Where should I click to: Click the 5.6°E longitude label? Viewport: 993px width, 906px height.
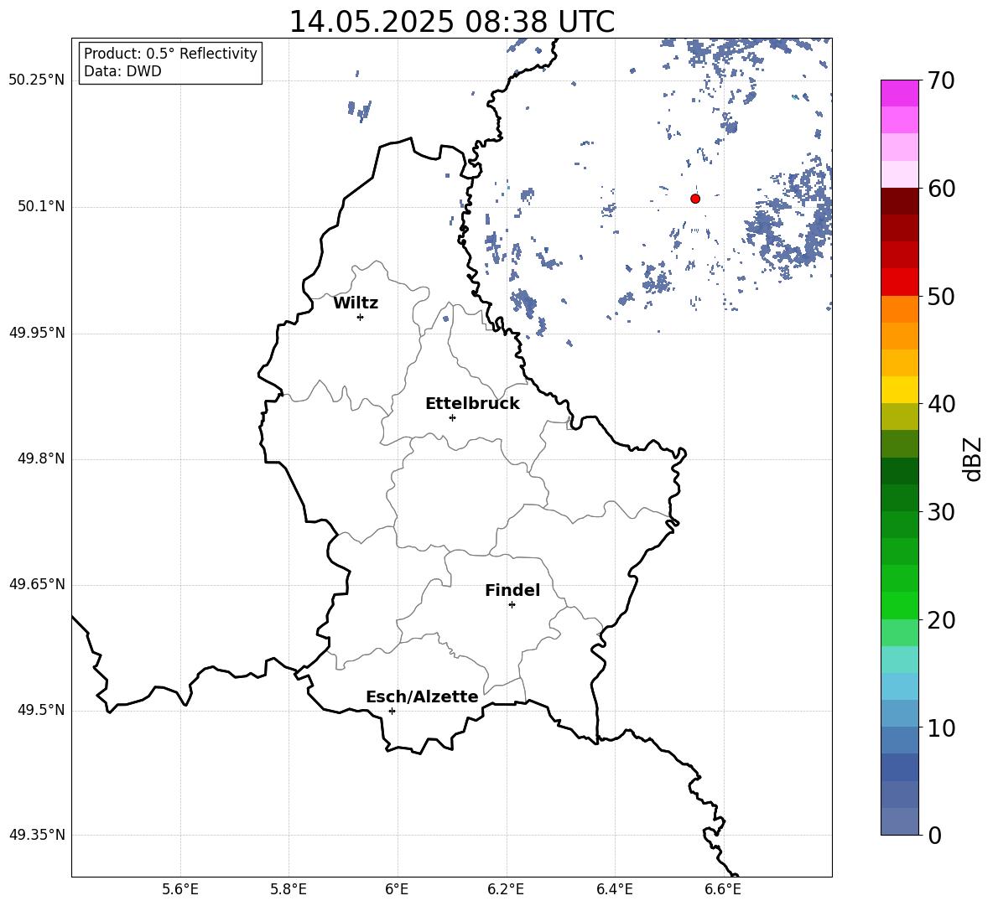(x=180, y=889)
